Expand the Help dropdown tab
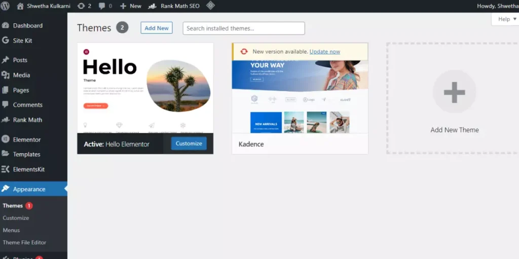 (505, 19)
